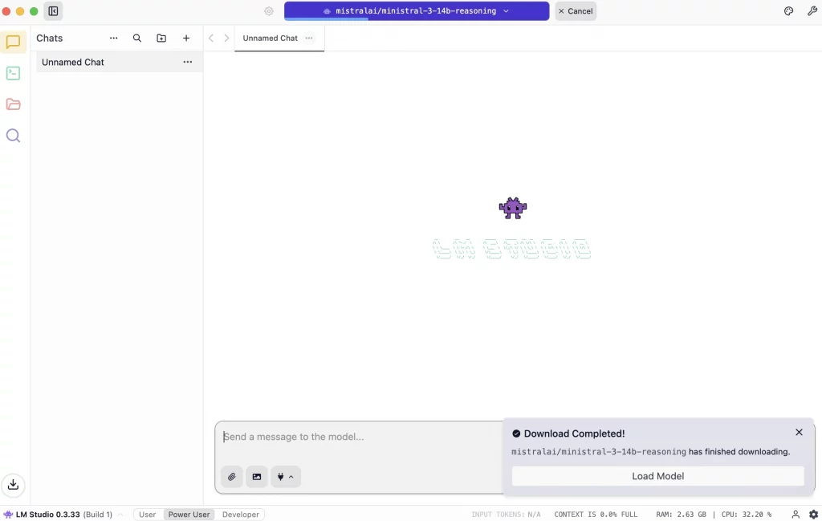Create a new chat folder

[x=161, y=38]
